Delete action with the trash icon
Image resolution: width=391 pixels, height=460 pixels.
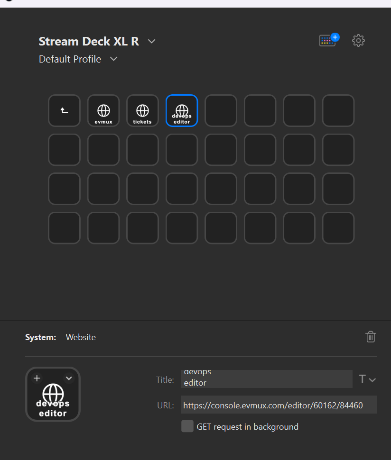[371, 337]
